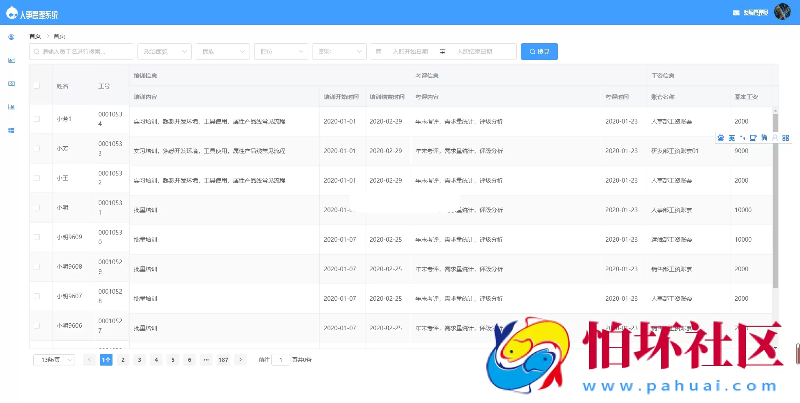Open the 政治面貌 dropdown
800x403 pixels.
[x=164, y=52]
